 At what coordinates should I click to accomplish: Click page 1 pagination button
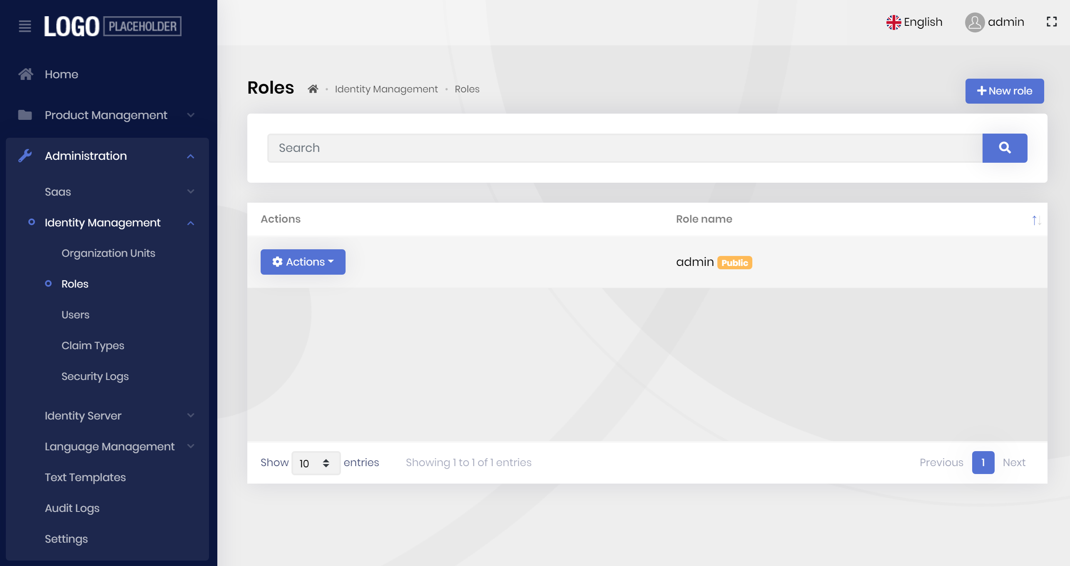983,462
